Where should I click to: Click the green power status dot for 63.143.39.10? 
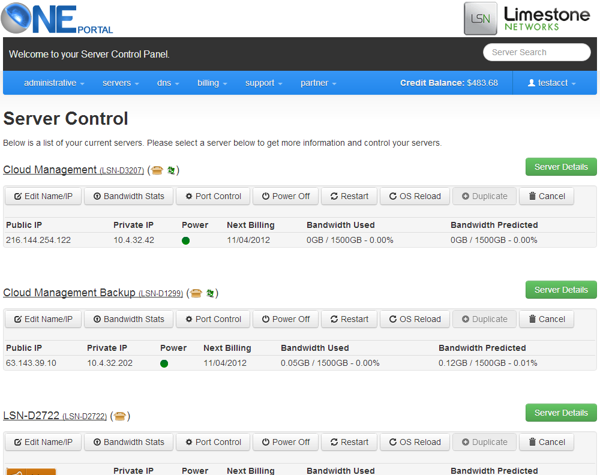pyautogui.click(x=164, y=363)
